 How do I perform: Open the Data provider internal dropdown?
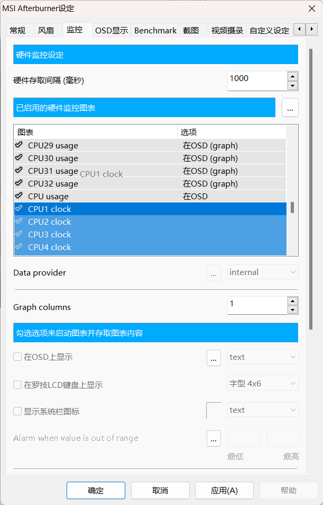263,272
